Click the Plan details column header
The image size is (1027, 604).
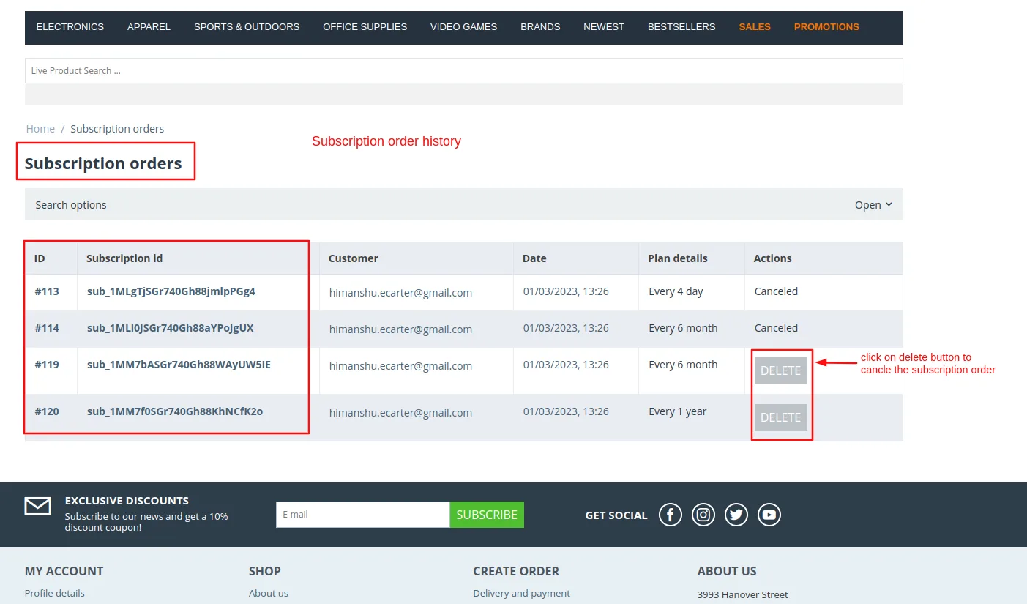(x=678, y=258)
